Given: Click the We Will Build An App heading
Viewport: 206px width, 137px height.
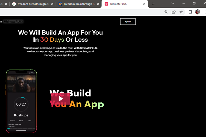Looking at the screenshot, I should [x=60, y=36].
